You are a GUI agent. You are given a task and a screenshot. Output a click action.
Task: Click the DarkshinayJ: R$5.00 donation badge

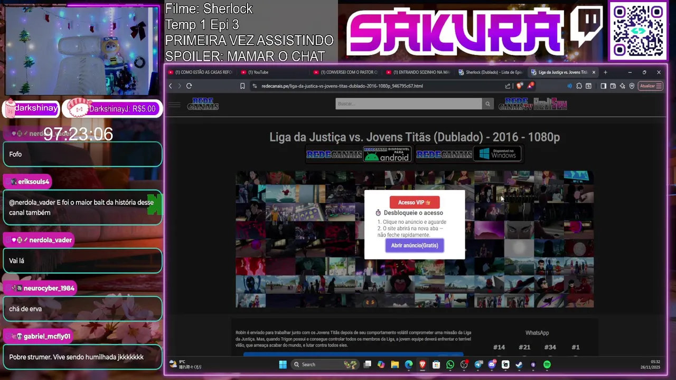(112, 109)
